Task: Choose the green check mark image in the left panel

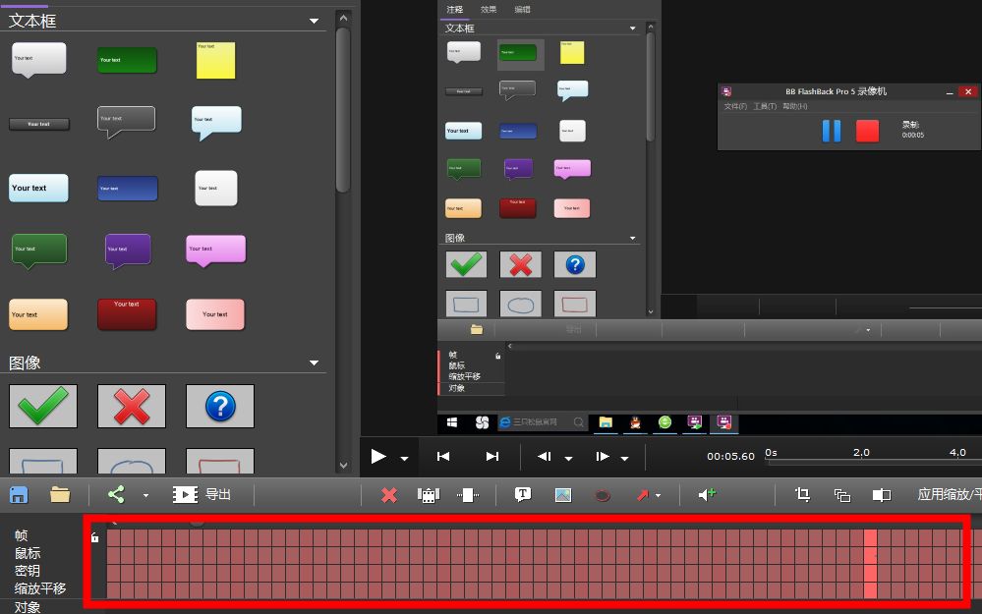Action: [x=43, y=406]
